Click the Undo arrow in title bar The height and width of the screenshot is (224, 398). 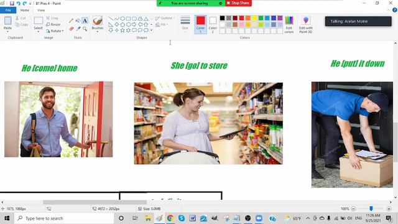(x=18, y=3)
